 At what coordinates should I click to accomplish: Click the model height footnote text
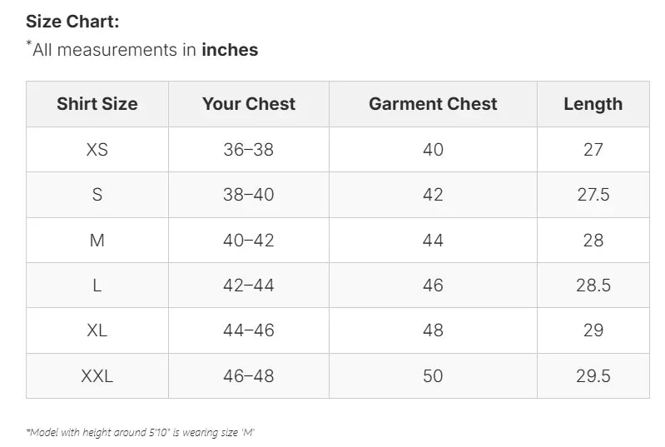coord(146,432)
